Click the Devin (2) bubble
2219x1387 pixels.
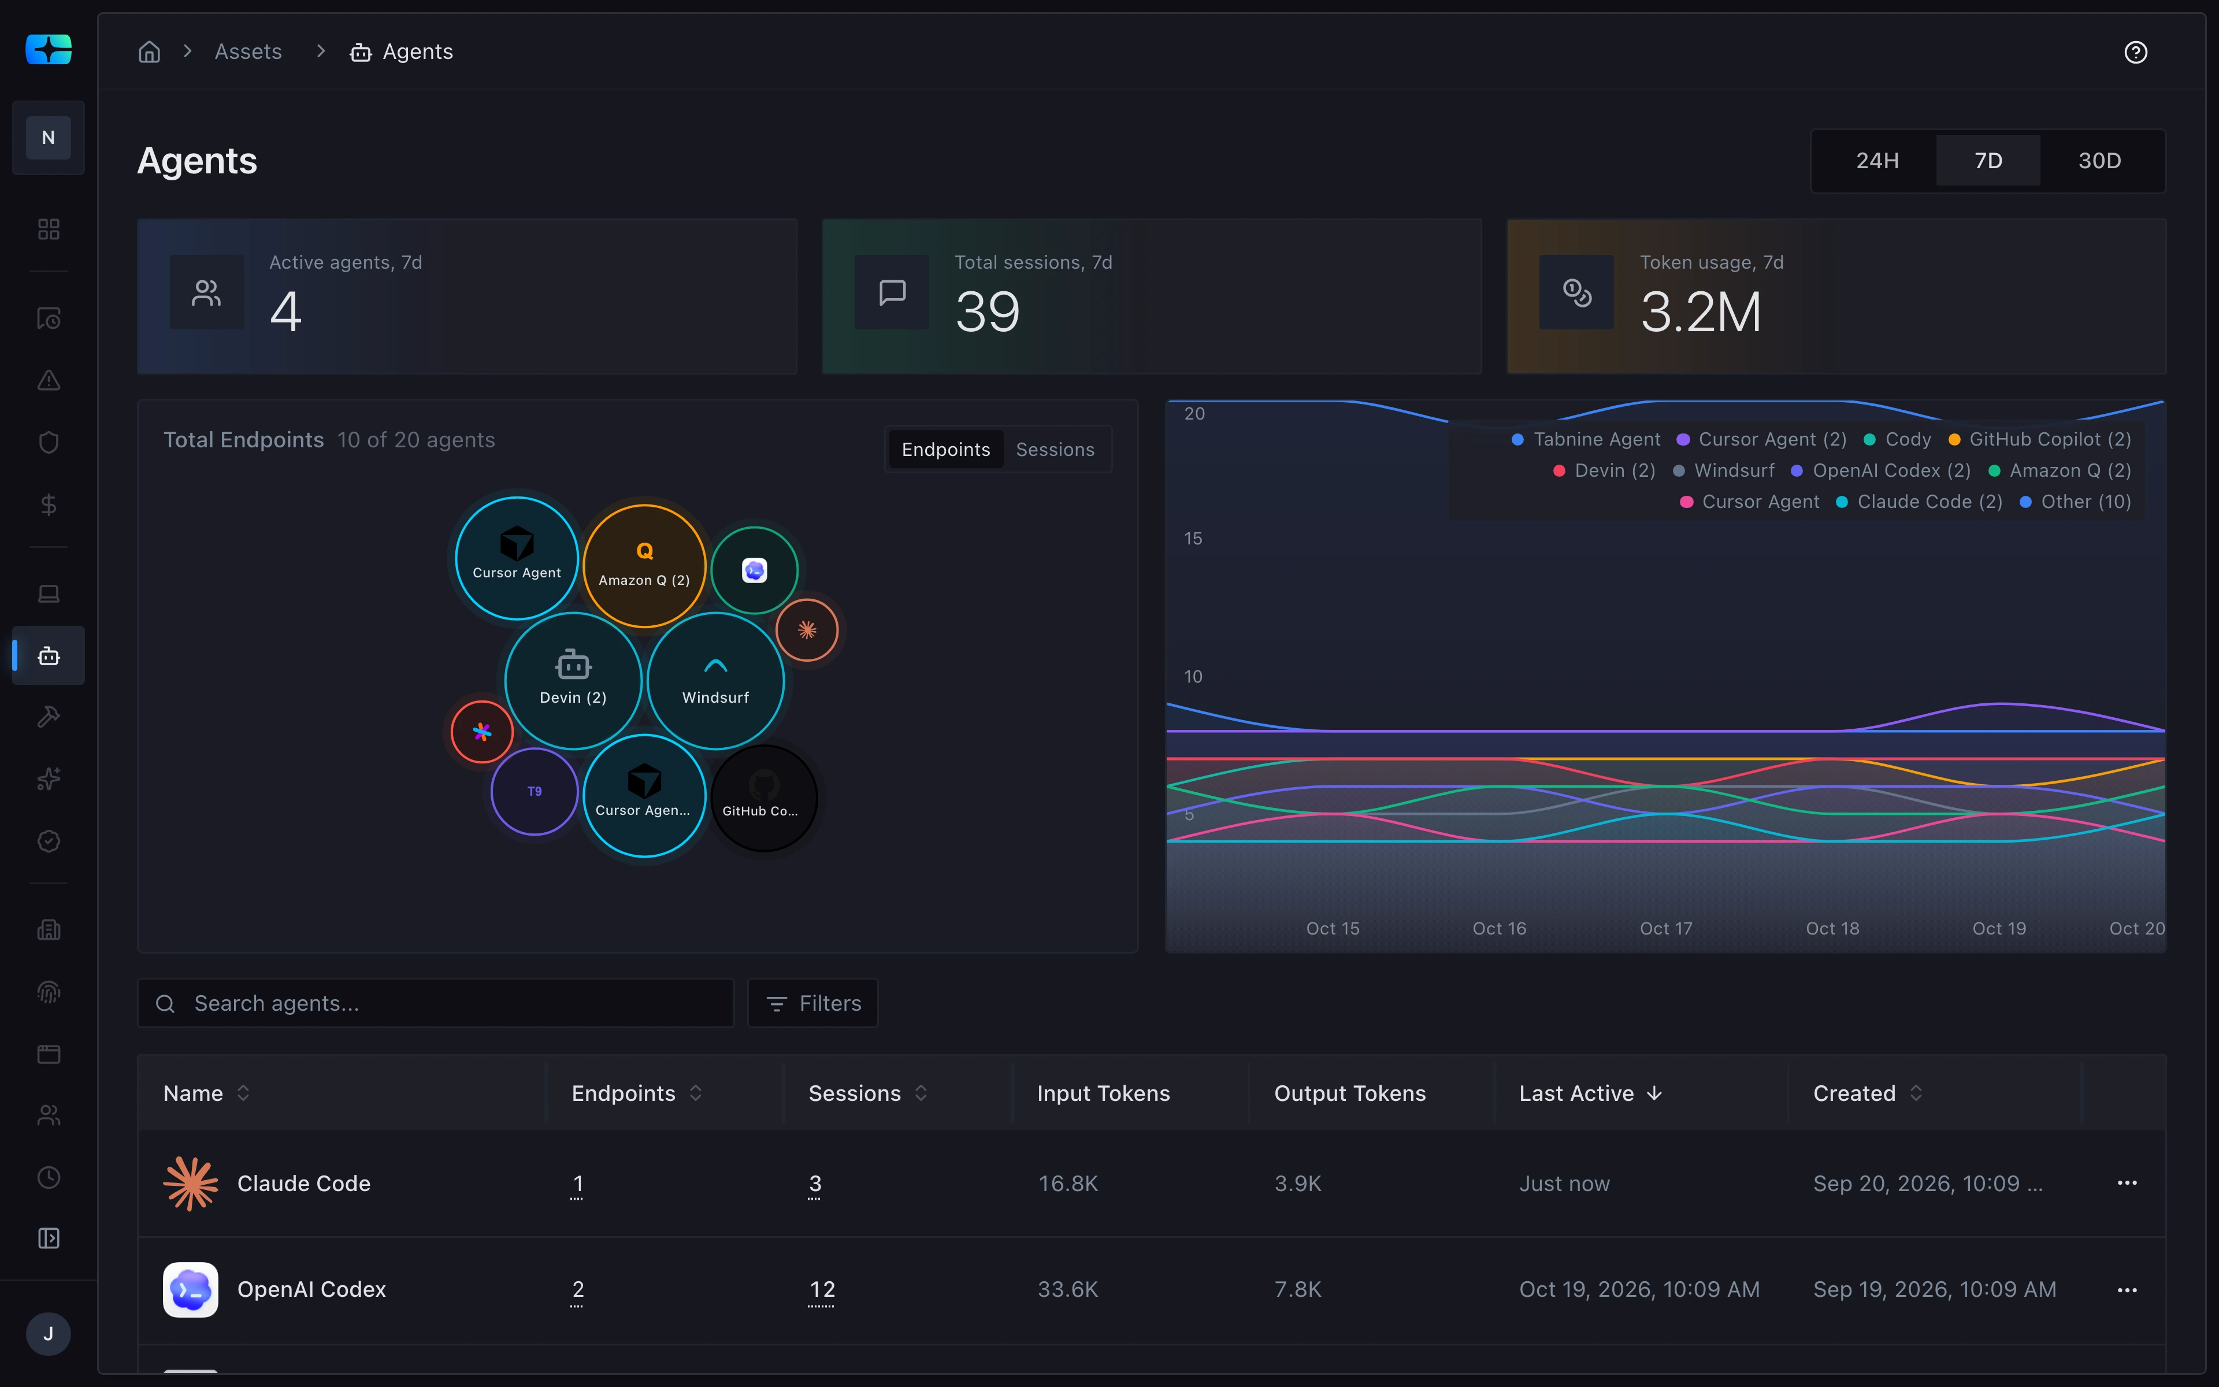[x=573, y=681]
